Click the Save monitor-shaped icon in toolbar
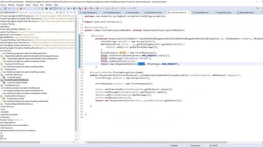The image size is (263, 148). [5, 8]
